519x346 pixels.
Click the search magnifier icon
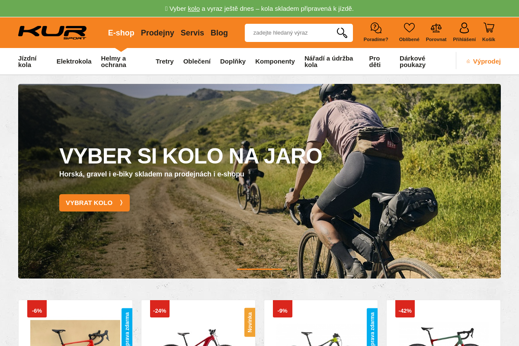tap(342, 33)
